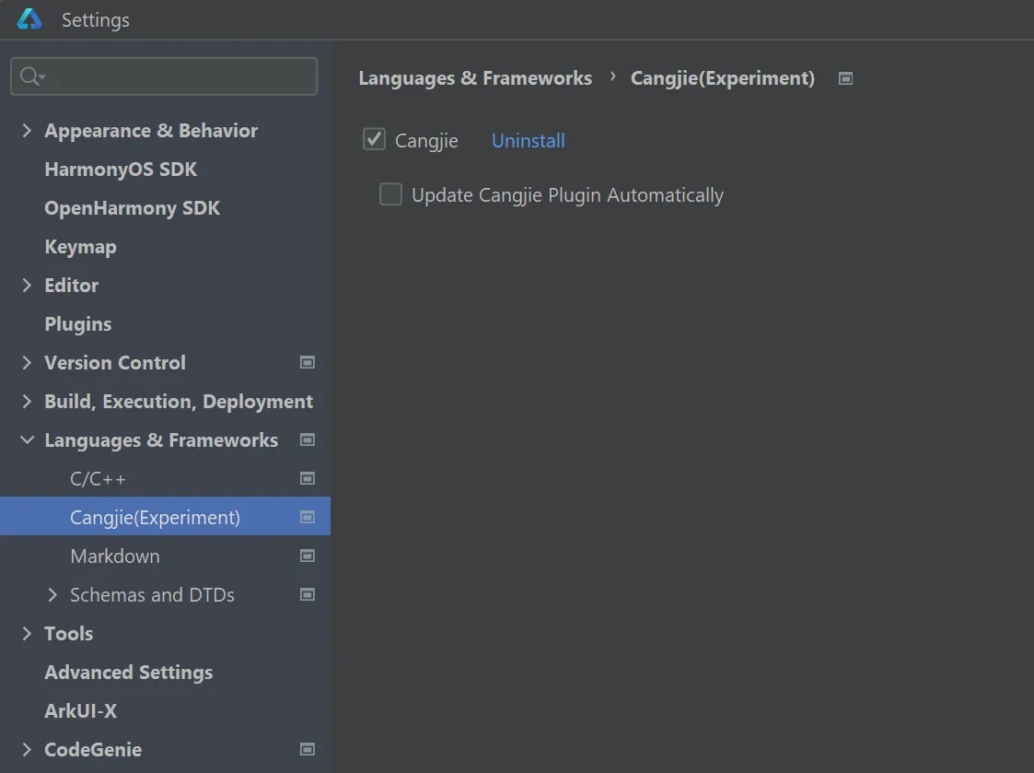Click the project-level icon beside Version Control
The image size is (1034, 773).
pos(308,363)
